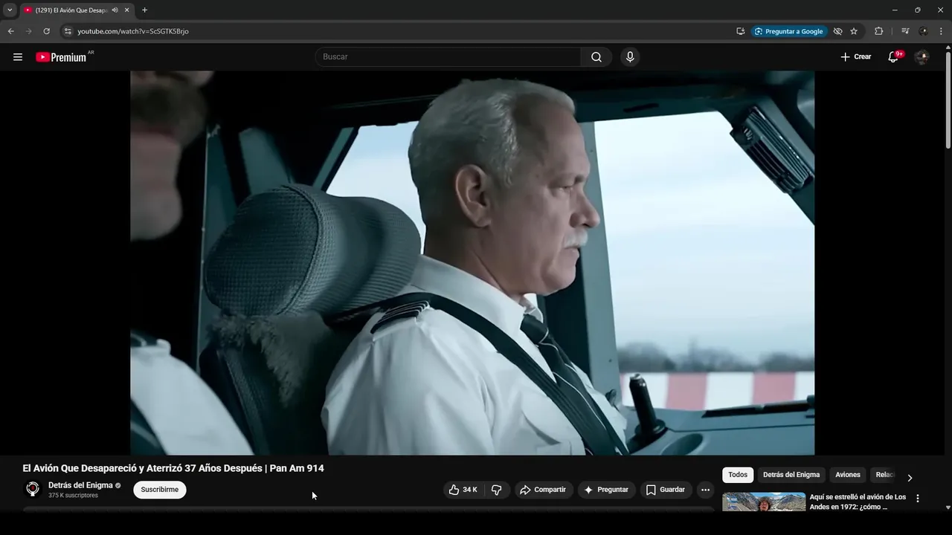Click Preguntar a Google lens button
The width and height of the screenshot is (952, 535).
[789, 31]
